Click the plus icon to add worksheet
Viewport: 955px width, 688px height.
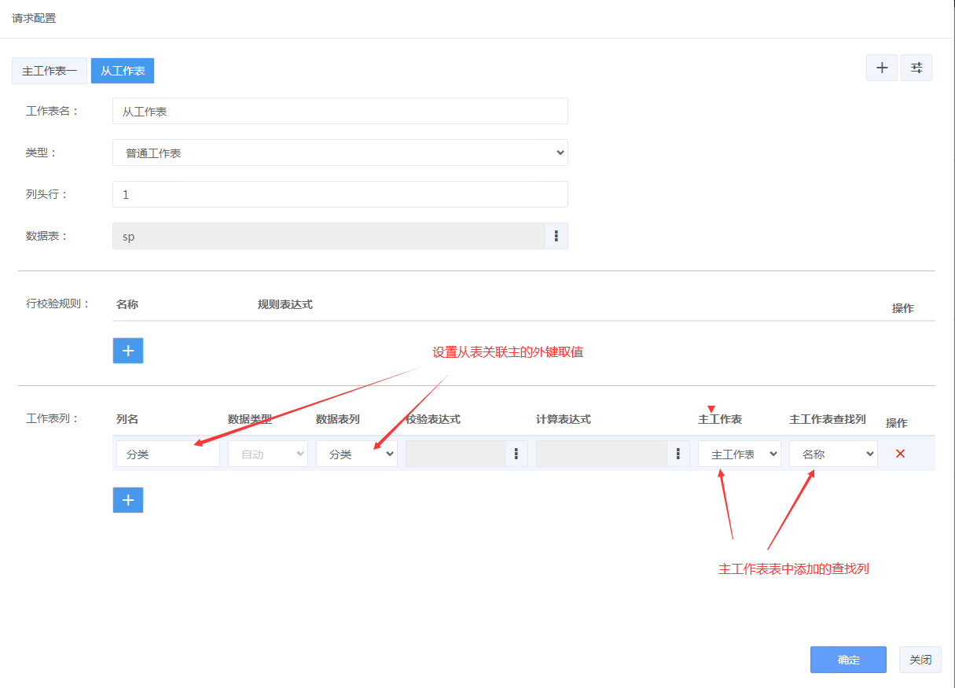(x=881, y=68)
